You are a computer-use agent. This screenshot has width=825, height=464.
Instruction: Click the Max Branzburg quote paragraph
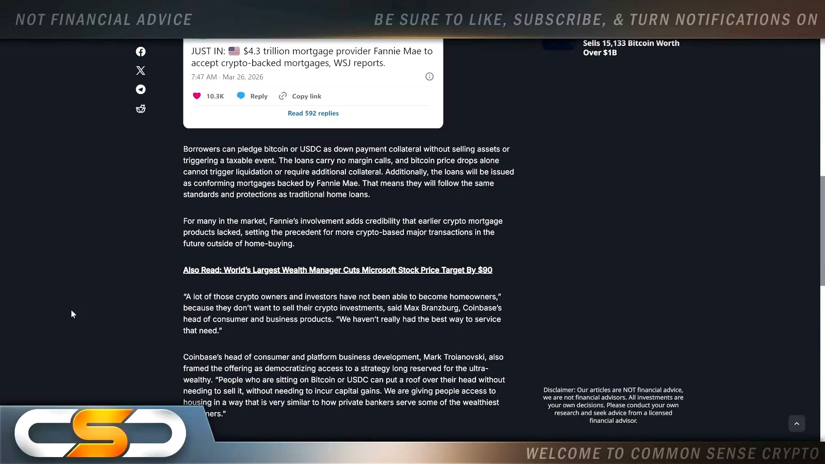[342, 313]
